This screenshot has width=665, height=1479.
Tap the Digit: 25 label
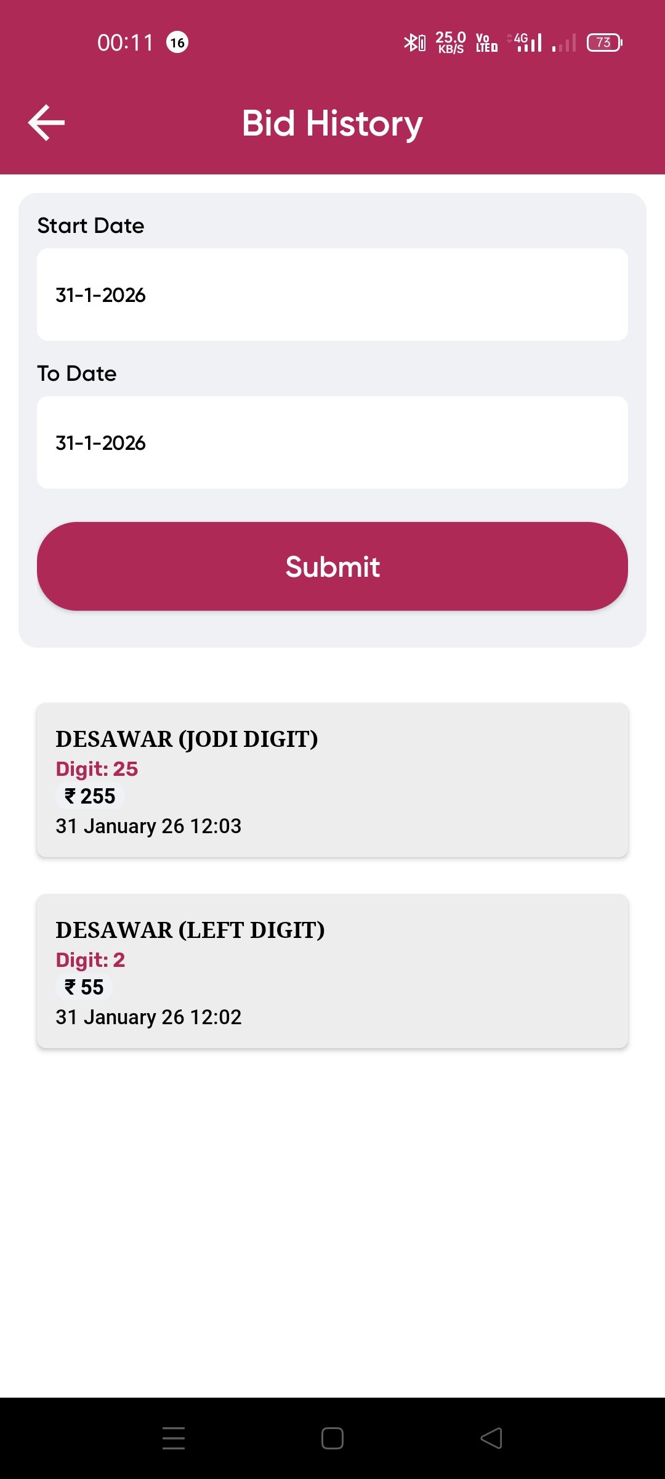[x=97, y=769]
